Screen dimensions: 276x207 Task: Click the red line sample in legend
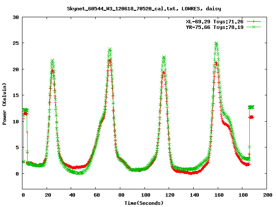click(254, 22)
